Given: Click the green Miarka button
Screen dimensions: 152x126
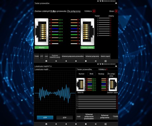Looking at the screenshot, I should pyautogui.click(x=41, y=48).
